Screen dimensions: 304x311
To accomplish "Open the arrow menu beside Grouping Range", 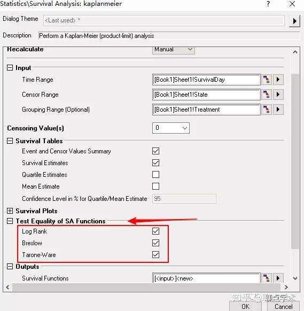I will pos(278,110).
